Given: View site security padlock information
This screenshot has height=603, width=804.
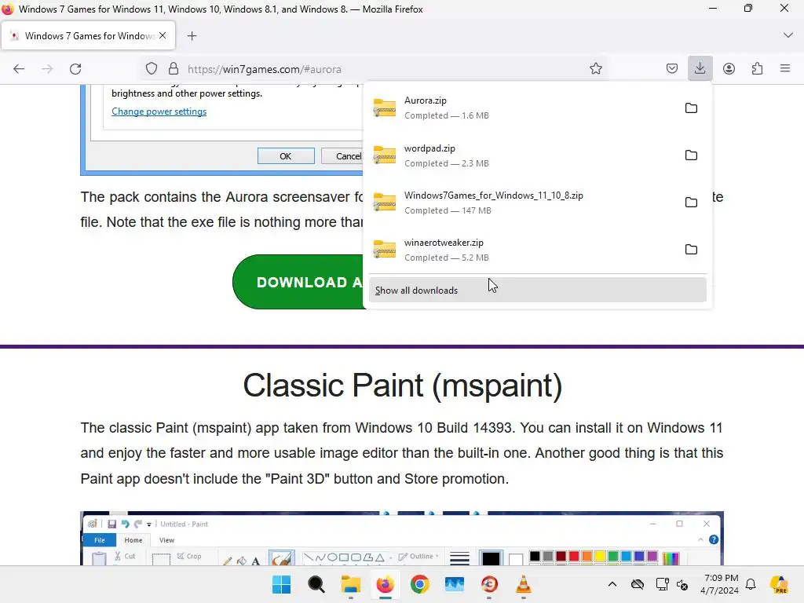Looking at the screenshot, I should tap(174, 69).
